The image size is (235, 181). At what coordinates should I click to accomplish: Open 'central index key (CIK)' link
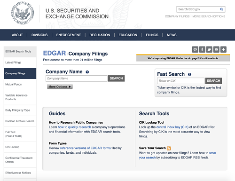pyautogui.click(x=172, y=127)
